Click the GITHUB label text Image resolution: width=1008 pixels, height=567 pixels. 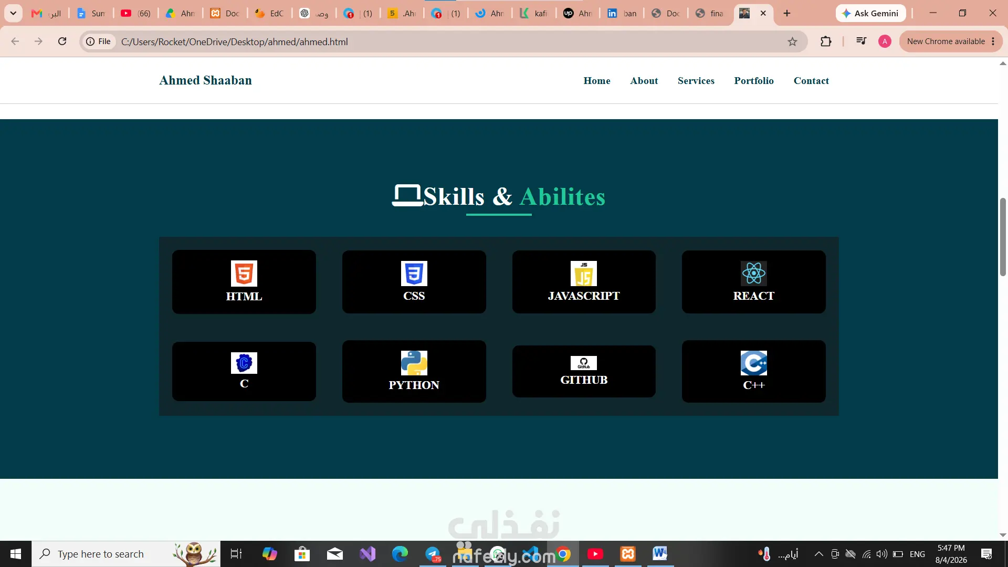click(x=584, y=380)
